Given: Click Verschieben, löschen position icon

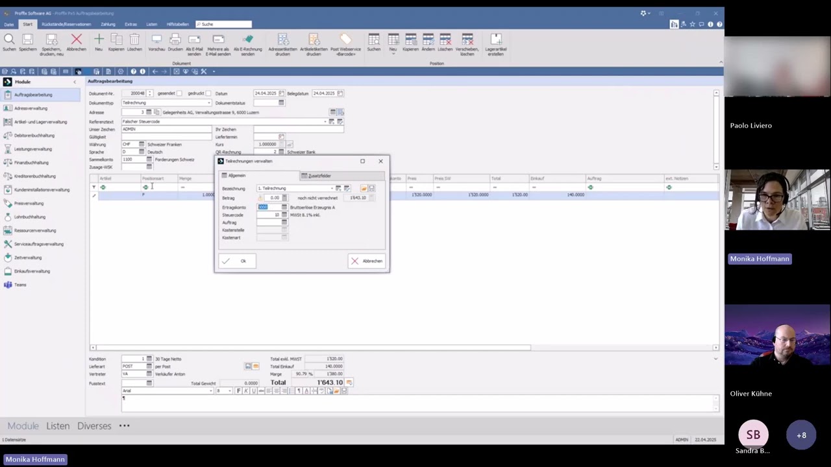Looking at the screenshot, I should click(x=467, y=40).
